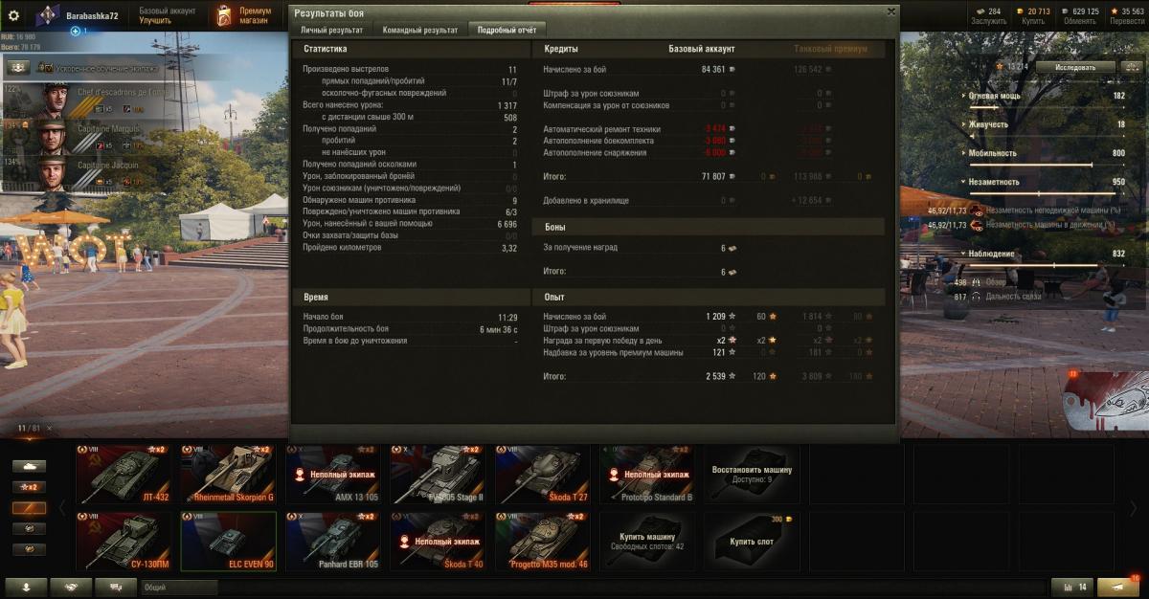Show previous tanks with left carousel arrow
This screenshot has width=1149, height=599.
pyautogui.click(x=64, y=507)
